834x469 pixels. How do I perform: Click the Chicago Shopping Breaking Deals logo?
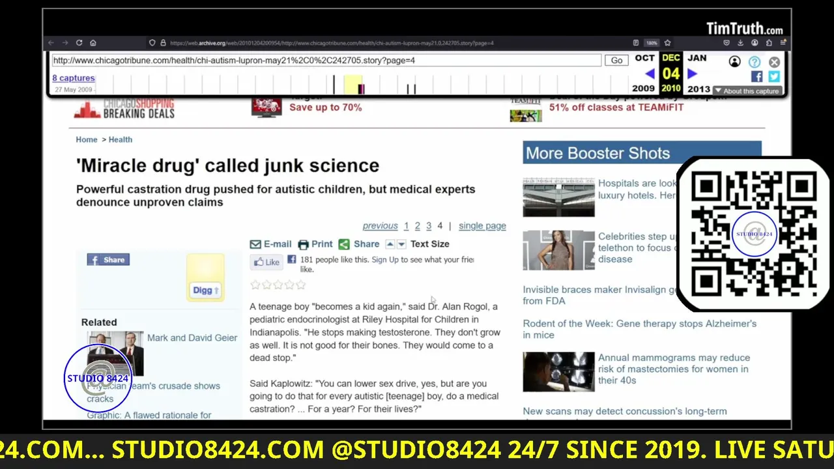[124, 108]
